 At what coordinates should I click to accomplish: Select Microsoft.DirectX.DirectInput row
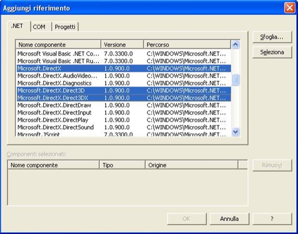[x=124, y=113]
